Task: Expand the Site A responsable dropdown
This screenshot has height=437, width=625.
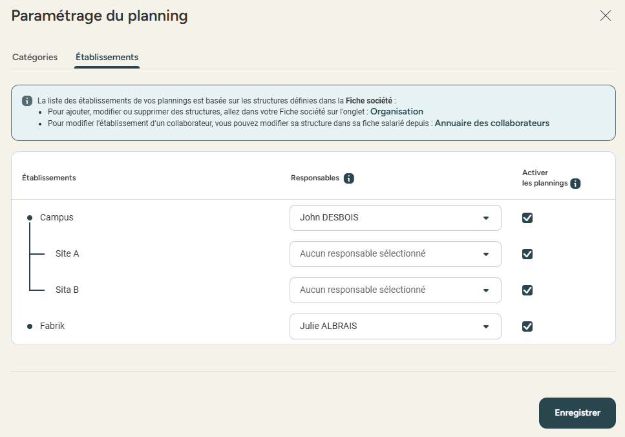Action: [395, 254]
